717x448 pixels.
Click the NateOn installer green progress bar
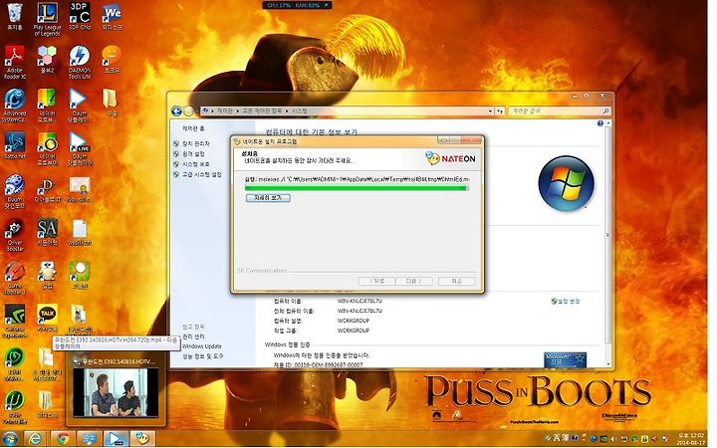point(357,187)
